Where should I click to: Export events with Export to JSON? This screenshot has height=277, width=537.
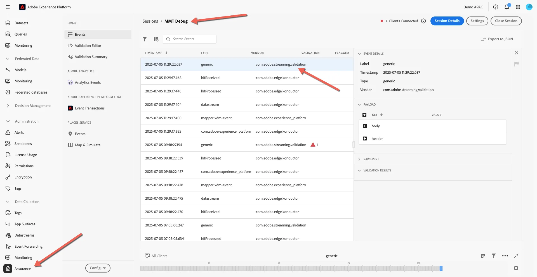497,39
